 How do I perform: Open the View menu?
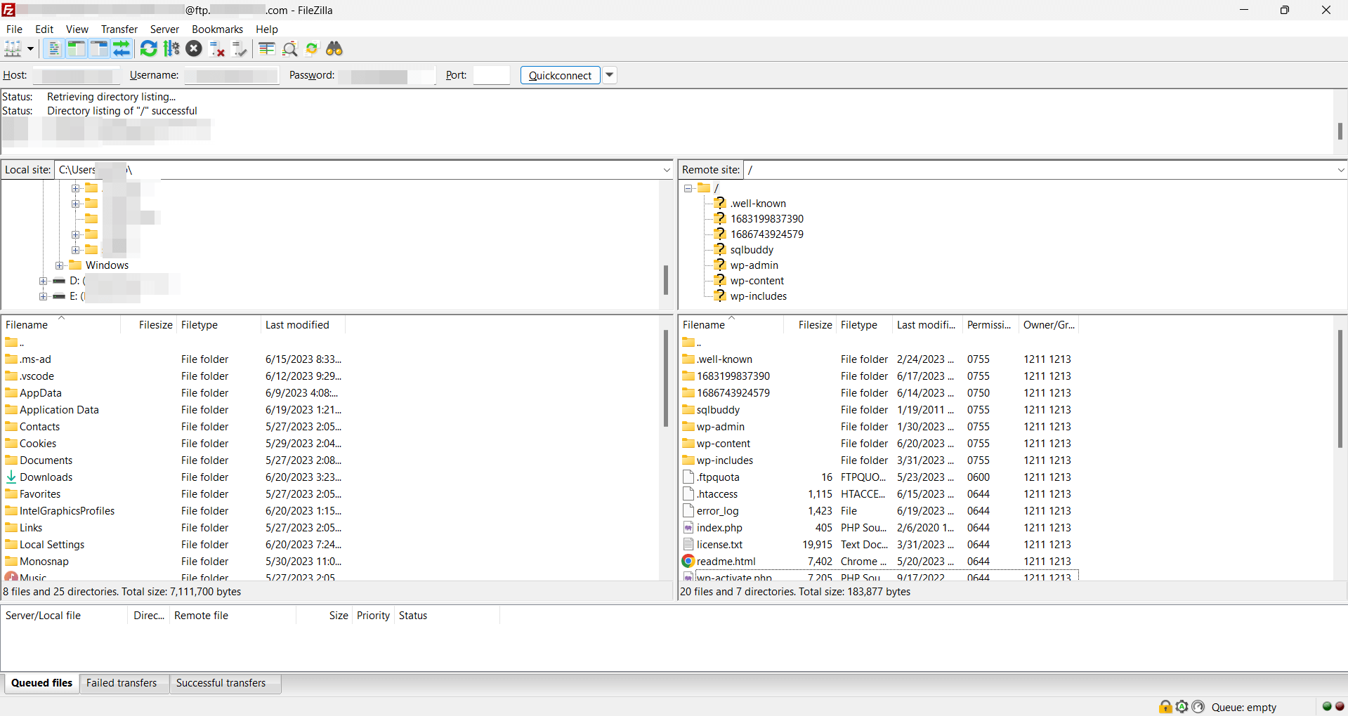[x=77, y=29]
